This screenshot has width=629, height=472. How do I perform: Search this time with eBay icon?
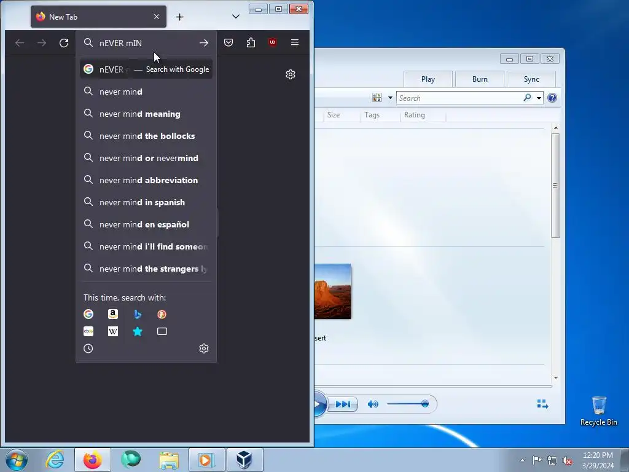pyautogui.click(x=88, y=331)
